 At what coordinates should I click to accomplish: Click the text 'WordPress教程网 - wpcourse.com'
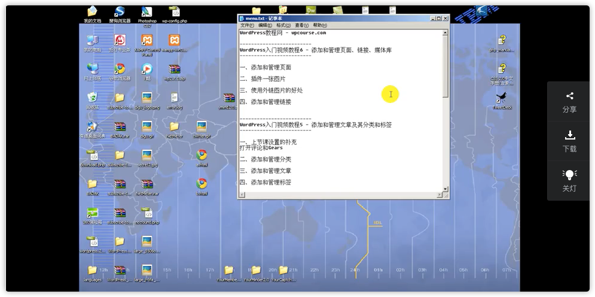point(283,33)
